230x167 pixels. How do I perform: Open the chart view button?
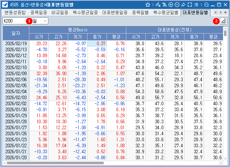click(x=223, y=21)
